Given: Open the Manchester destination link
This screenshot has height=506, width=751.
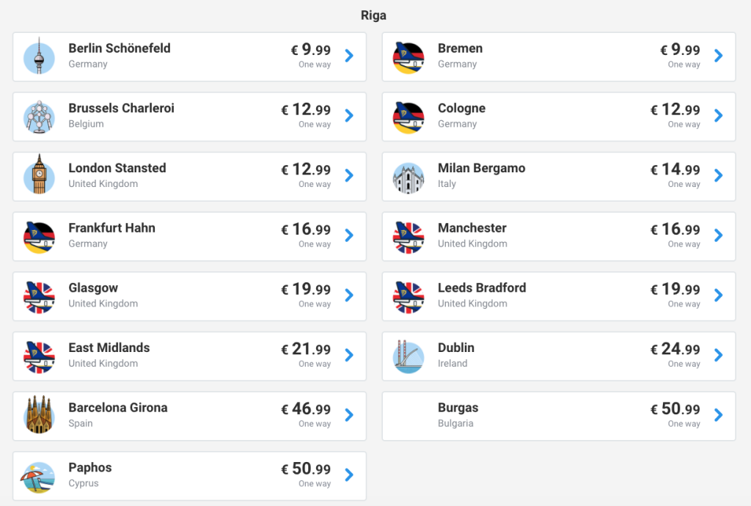Looking at the screenshot, I should pos(472,228).
